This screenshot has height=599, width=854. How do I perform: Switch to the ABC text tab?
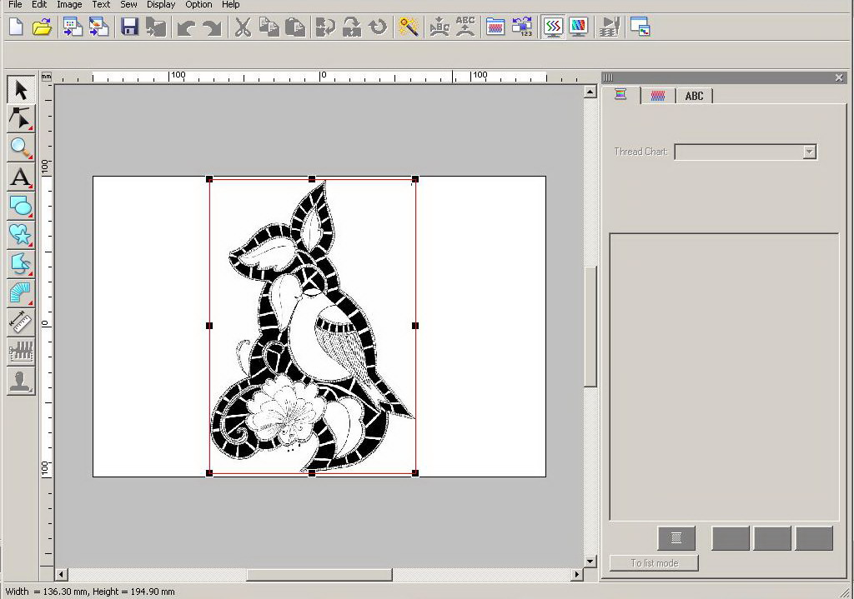click(694, 96)
